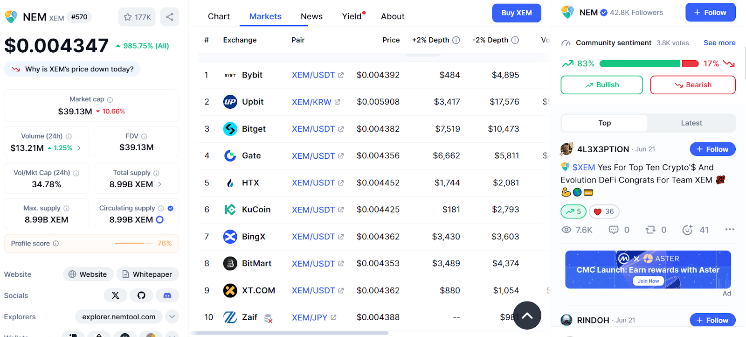Click the Bitget exchange logo
746x337 pixels.
pyautogui.click(x=230, y=129)
